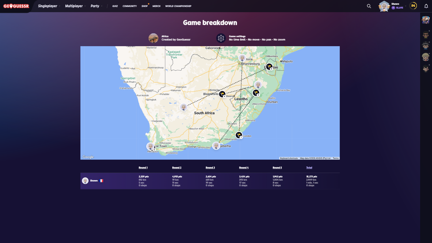Open the Quiz menu item
Screen dimensions: 432x243
pos(115,6)
